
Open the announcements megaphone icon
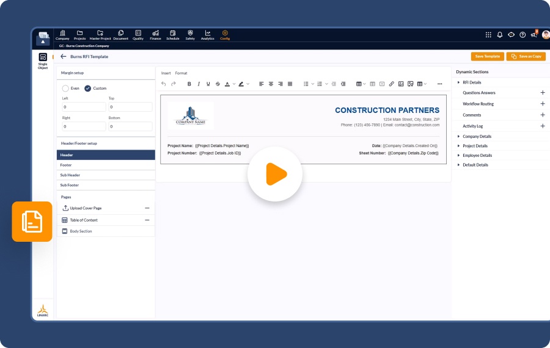534,35
